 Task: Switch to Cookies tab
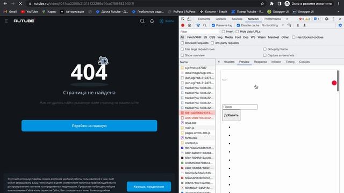(304, 62)
